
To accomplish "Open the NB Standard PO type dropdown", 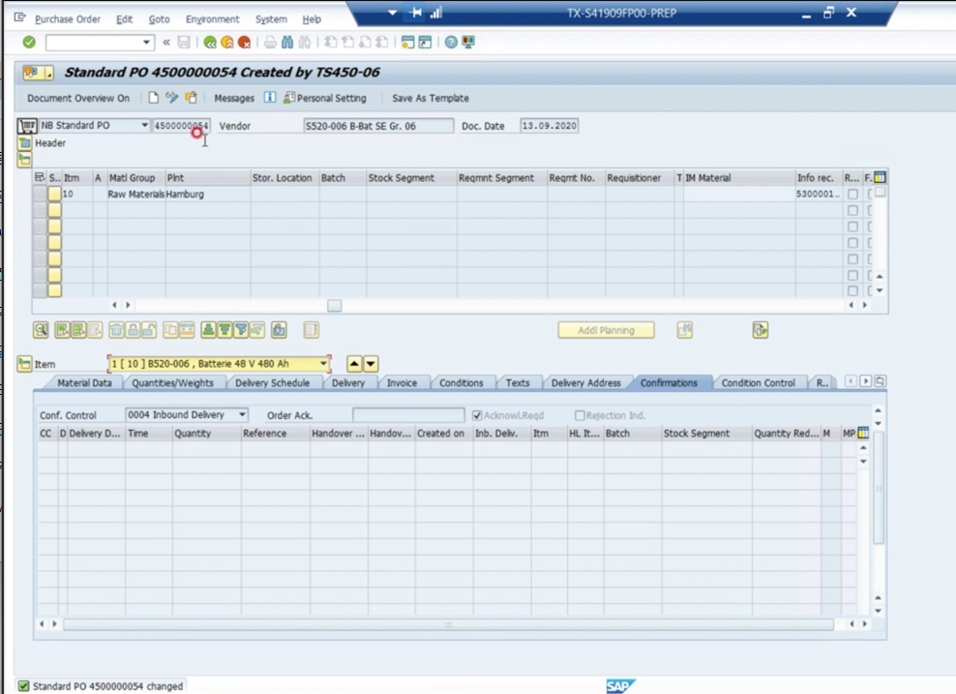I will click(144, 125).
